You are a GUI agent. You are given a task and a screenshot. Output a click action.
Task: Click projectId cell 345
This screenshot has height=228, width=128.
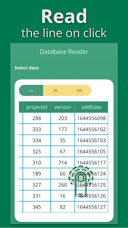pyautogui.click(x=37, y=207)
